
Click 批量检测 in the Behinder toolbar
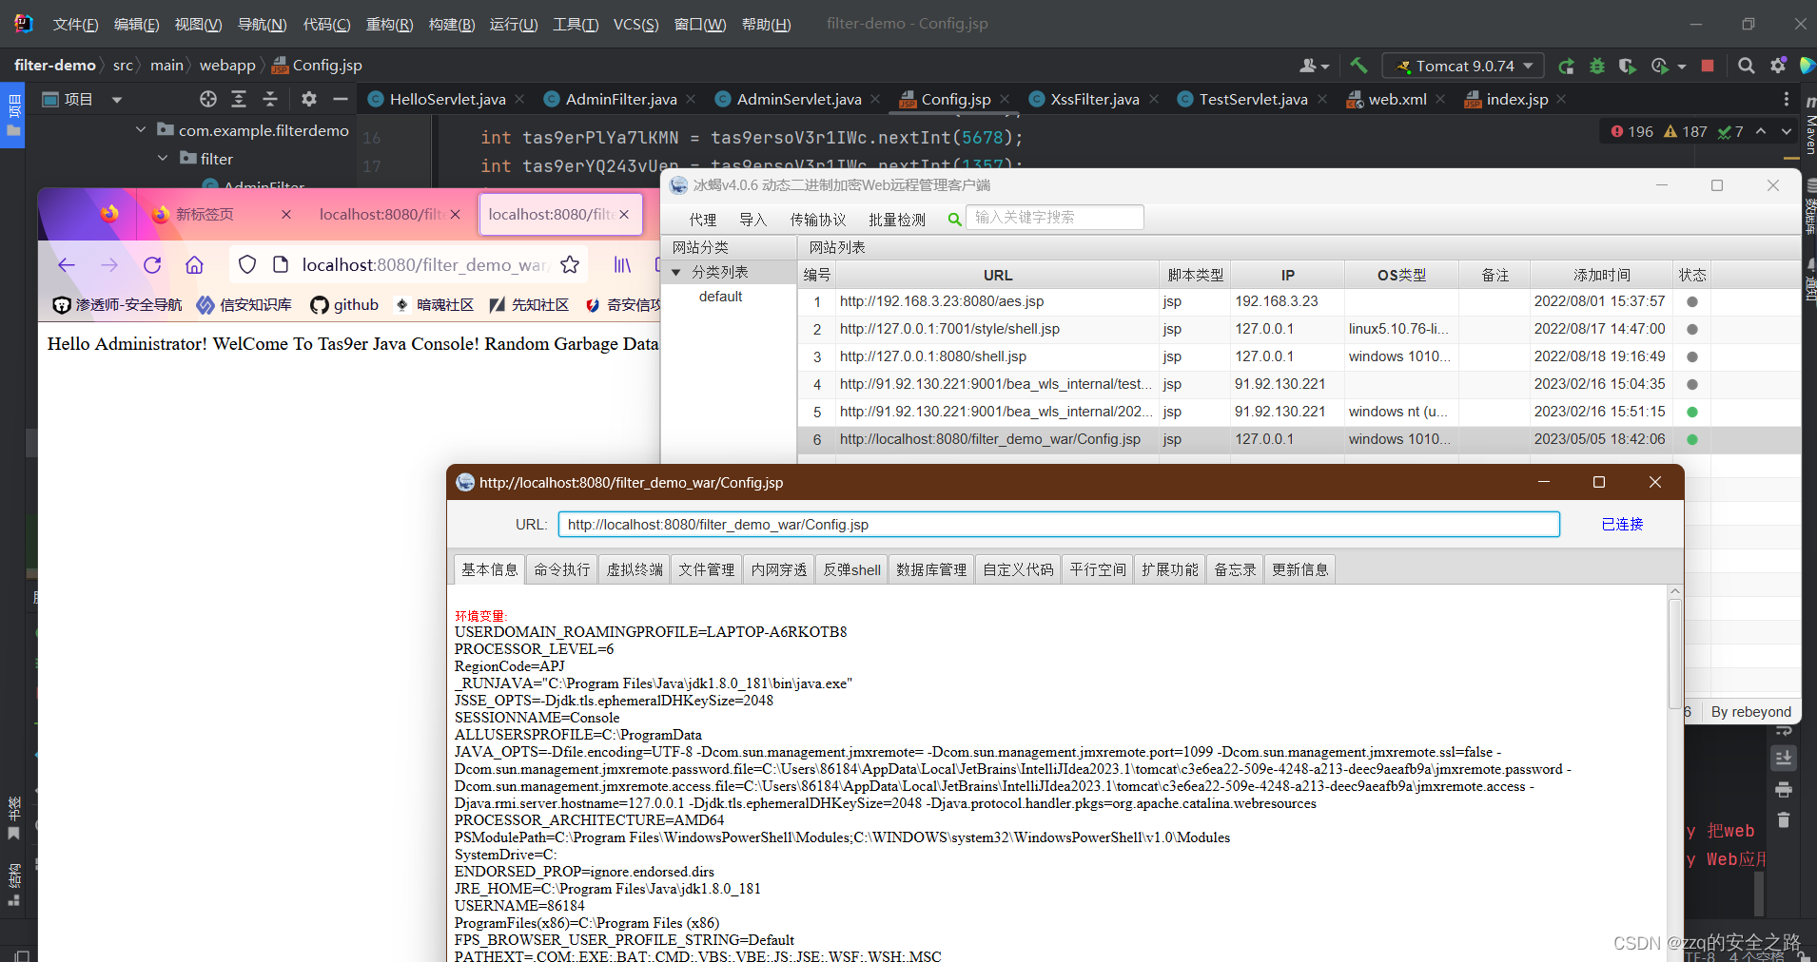coord(896,220)
